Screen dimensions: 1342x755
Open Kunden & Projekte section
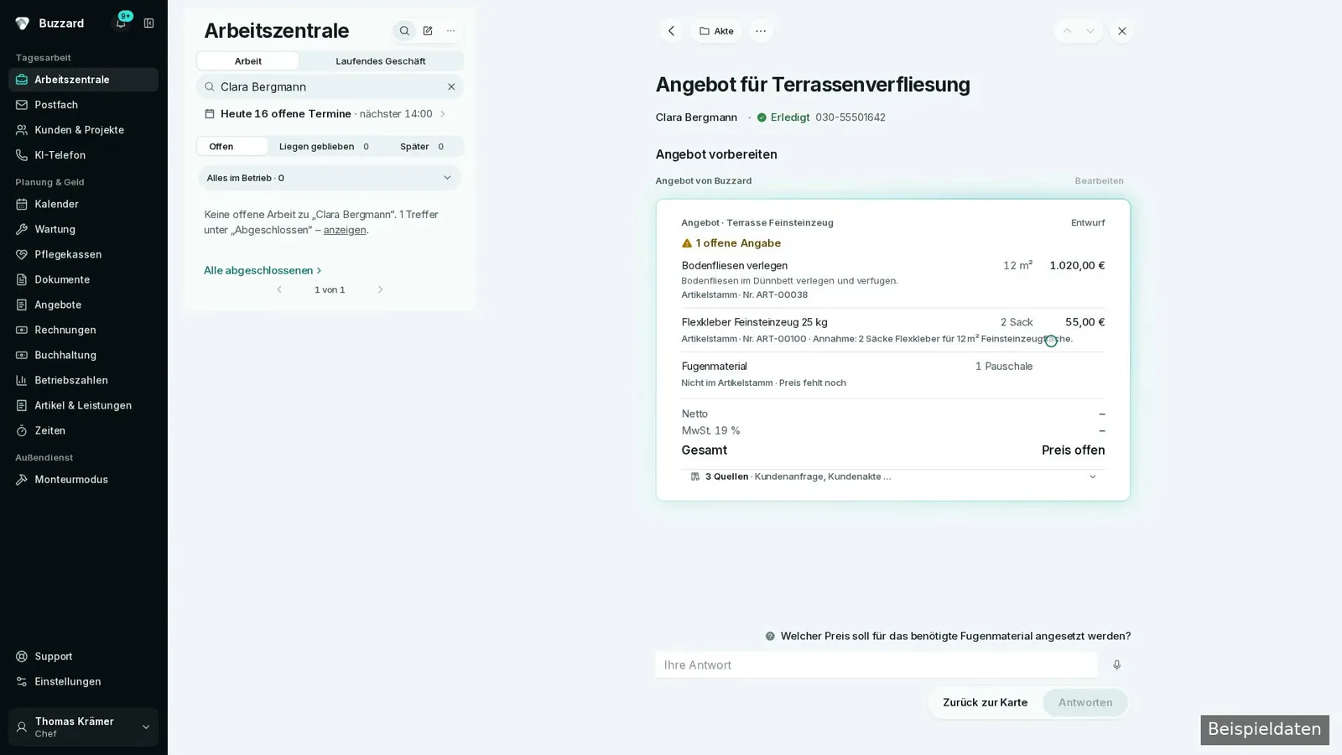[83, 130]
